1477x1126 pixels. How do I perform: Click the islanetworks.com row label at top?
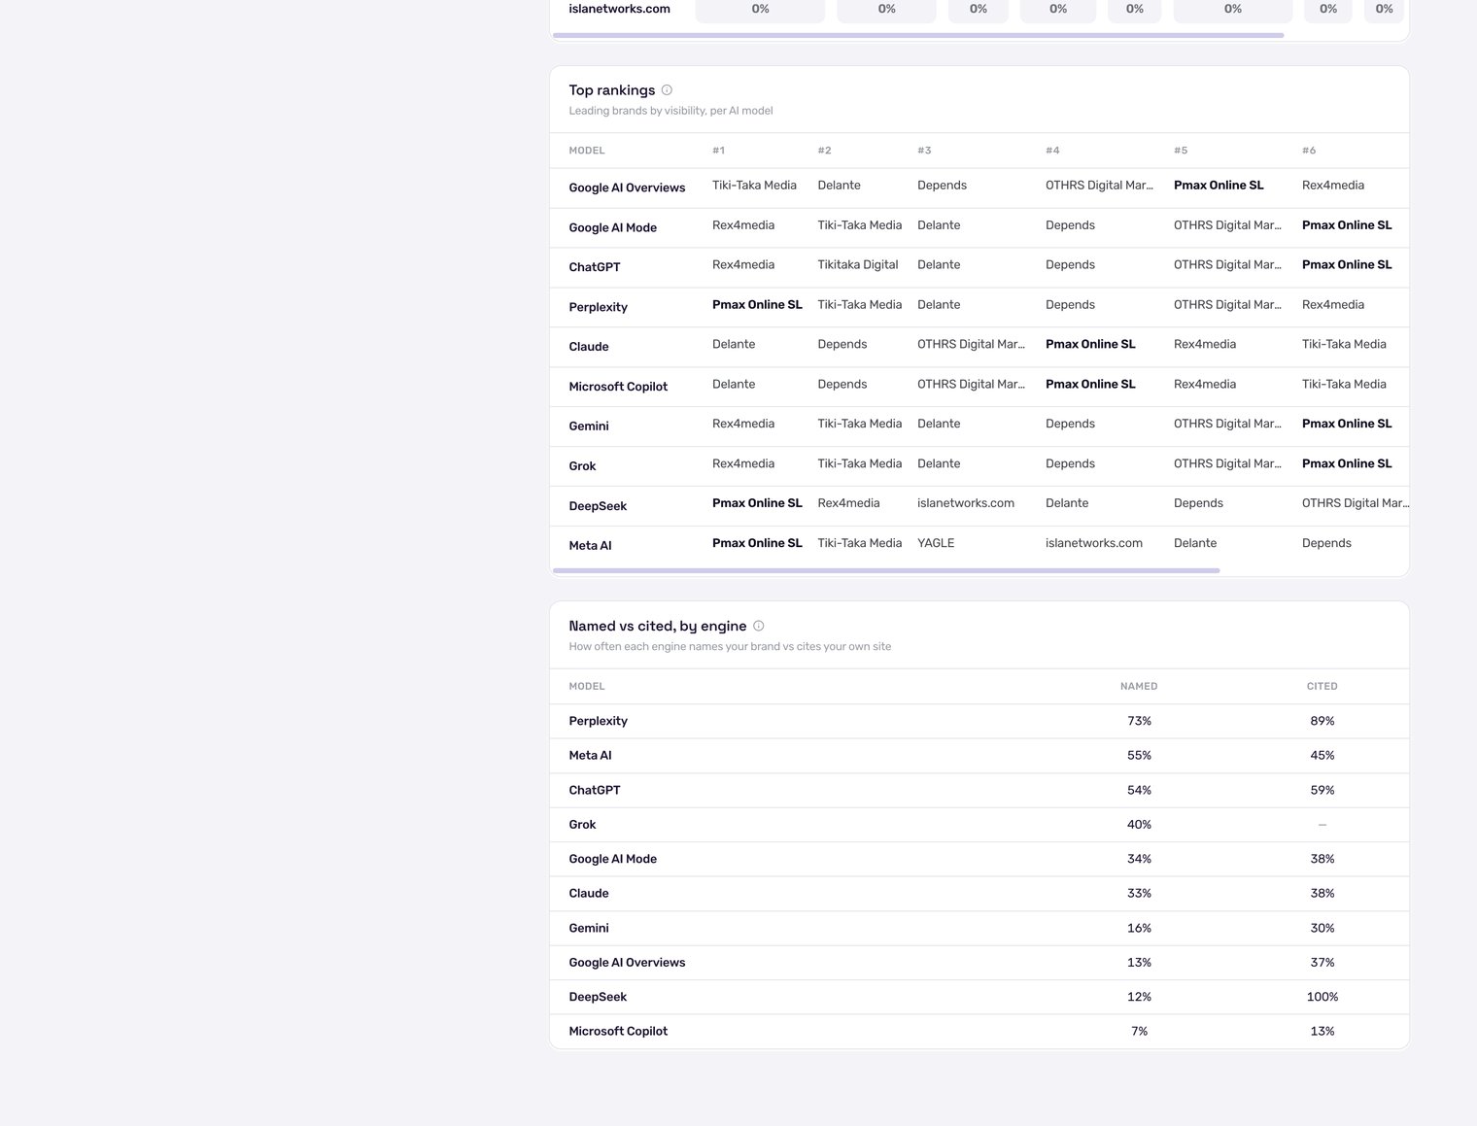pyautogui.click(x=619, y=9)
